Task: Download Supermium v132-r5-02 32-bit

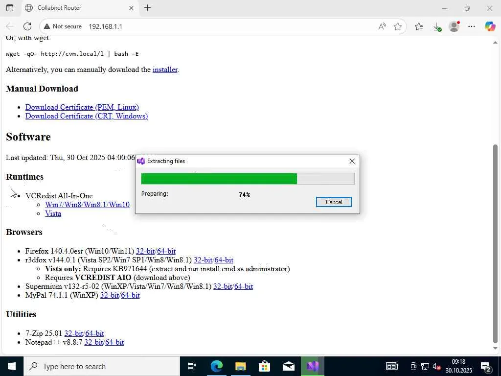Action: [x=223, y=286]
